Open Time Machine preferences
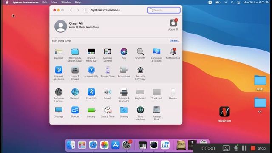 (140, 113)
